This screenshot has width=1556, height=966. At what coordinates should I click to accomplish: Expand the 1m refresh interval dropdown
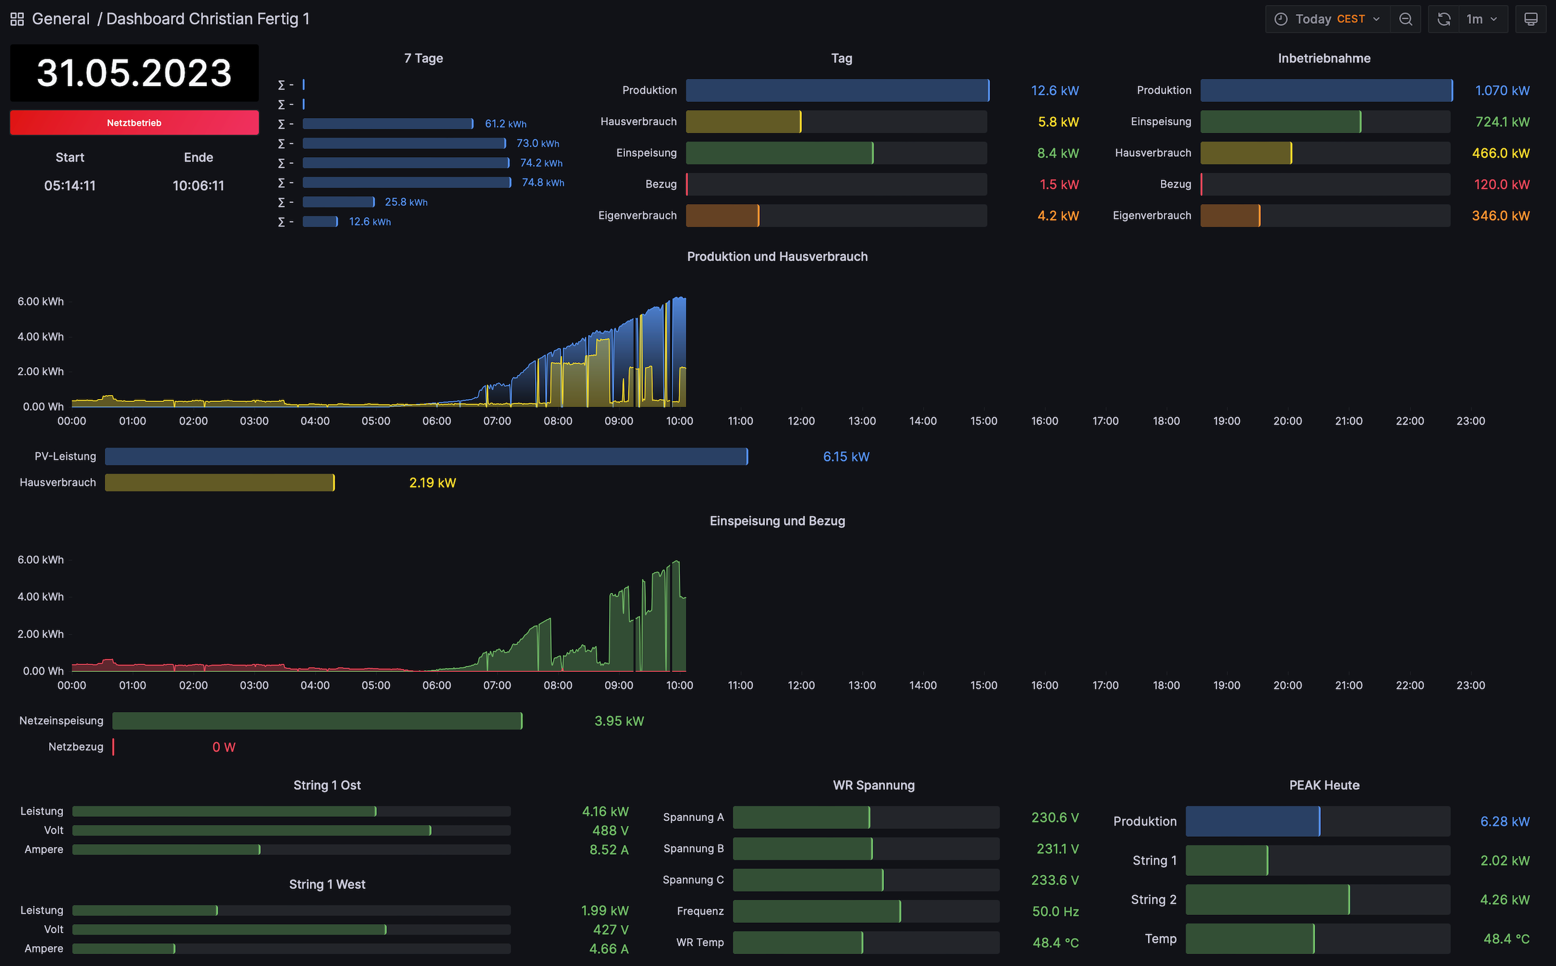1482,19
